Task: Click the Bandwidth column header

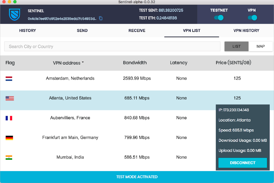Action: pos(135,62)
